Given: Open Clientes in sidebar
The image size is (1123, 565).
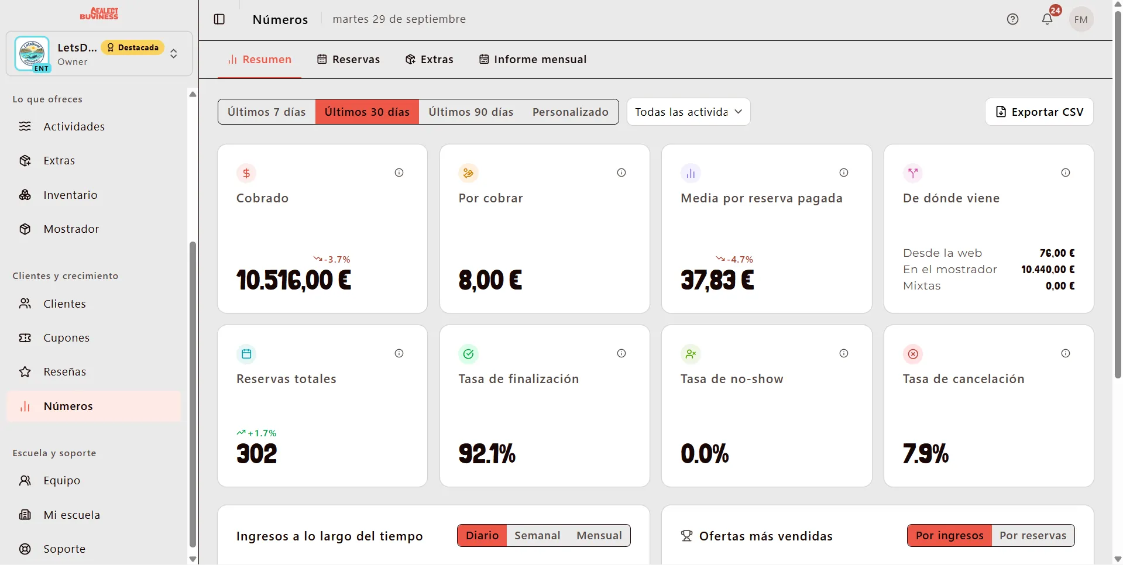Looking at the screenshot, I should pyautogui.click(x=94, y=304).
